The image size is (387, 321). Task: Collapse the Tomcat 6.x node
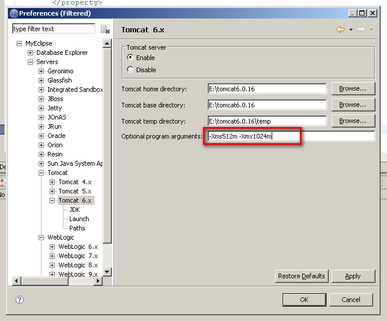[x=52, y=200]
